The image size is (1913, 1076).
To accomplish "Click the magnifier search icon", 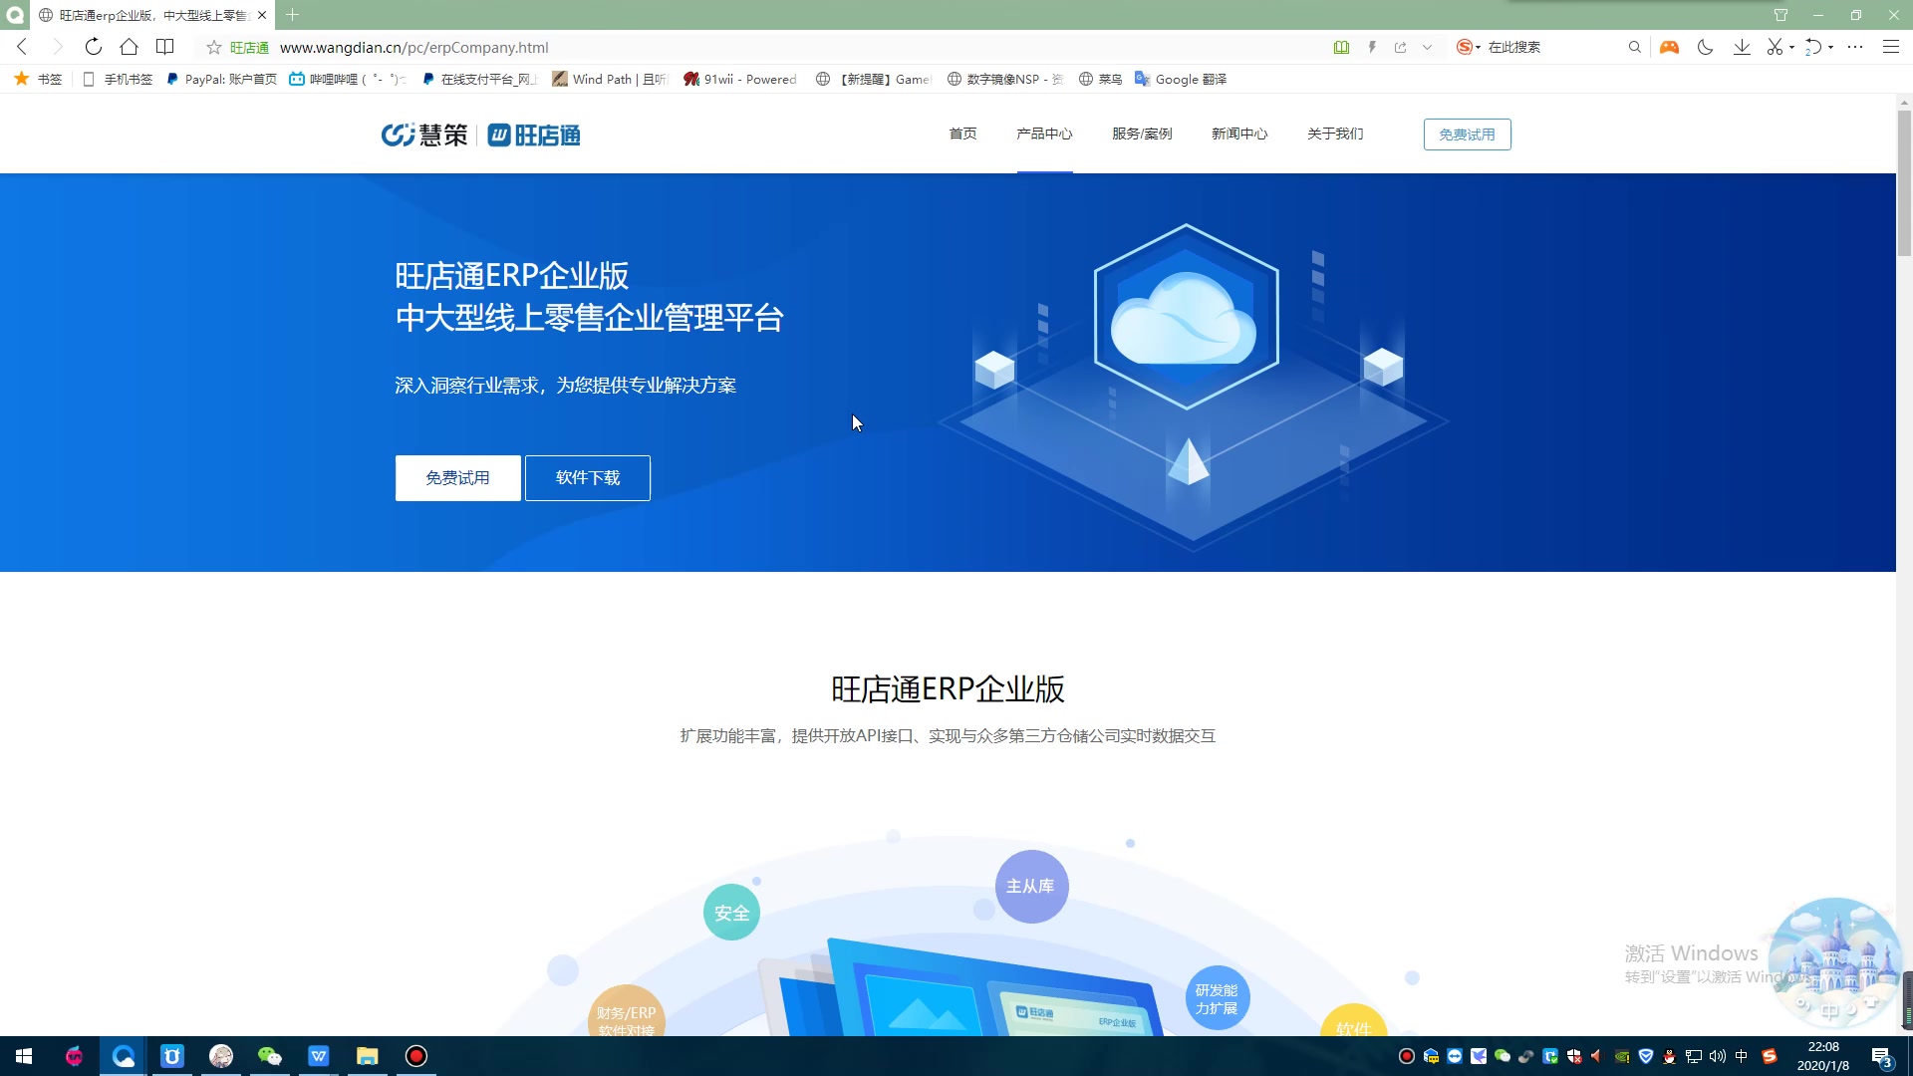I will [1634, 47].
